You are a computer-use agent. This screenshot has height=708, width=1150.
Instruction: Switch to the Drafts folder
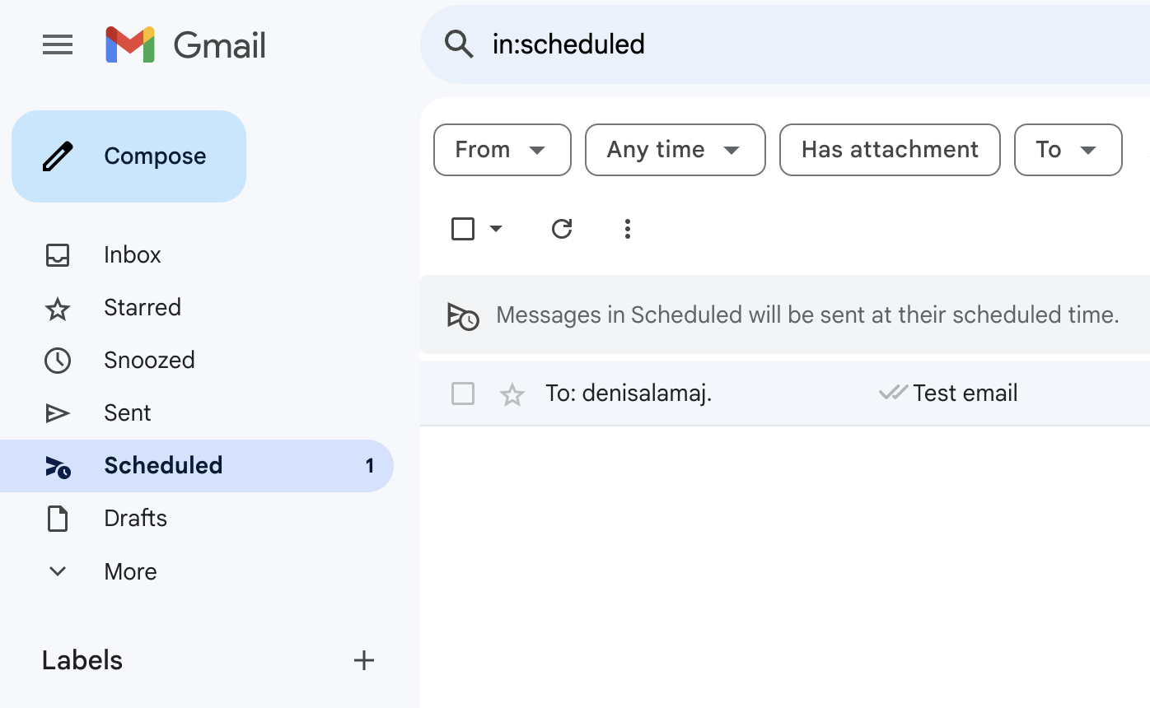tap(135, 518)
